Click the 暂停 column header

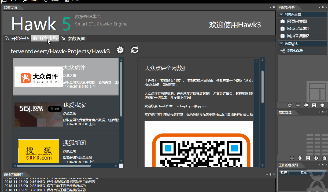284,172
